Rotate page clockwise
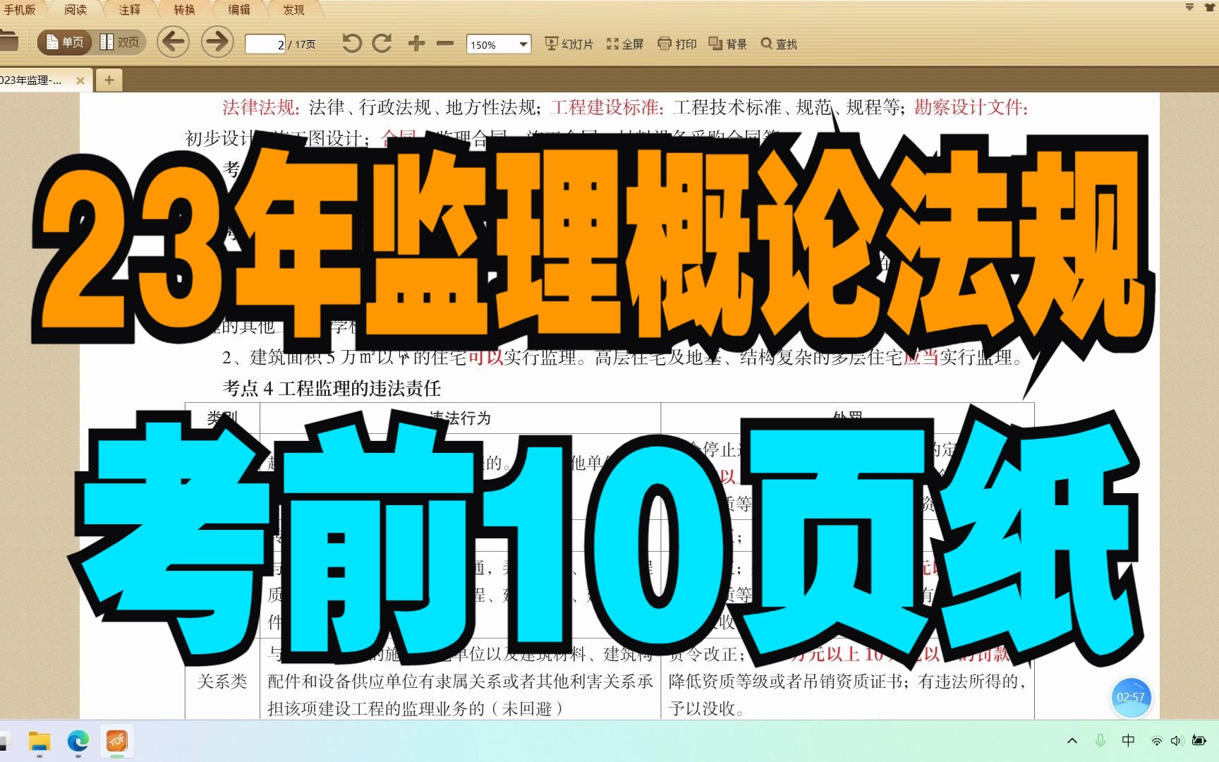The height and width of the screenshot is (762, 1219). (x=382, y=44)
